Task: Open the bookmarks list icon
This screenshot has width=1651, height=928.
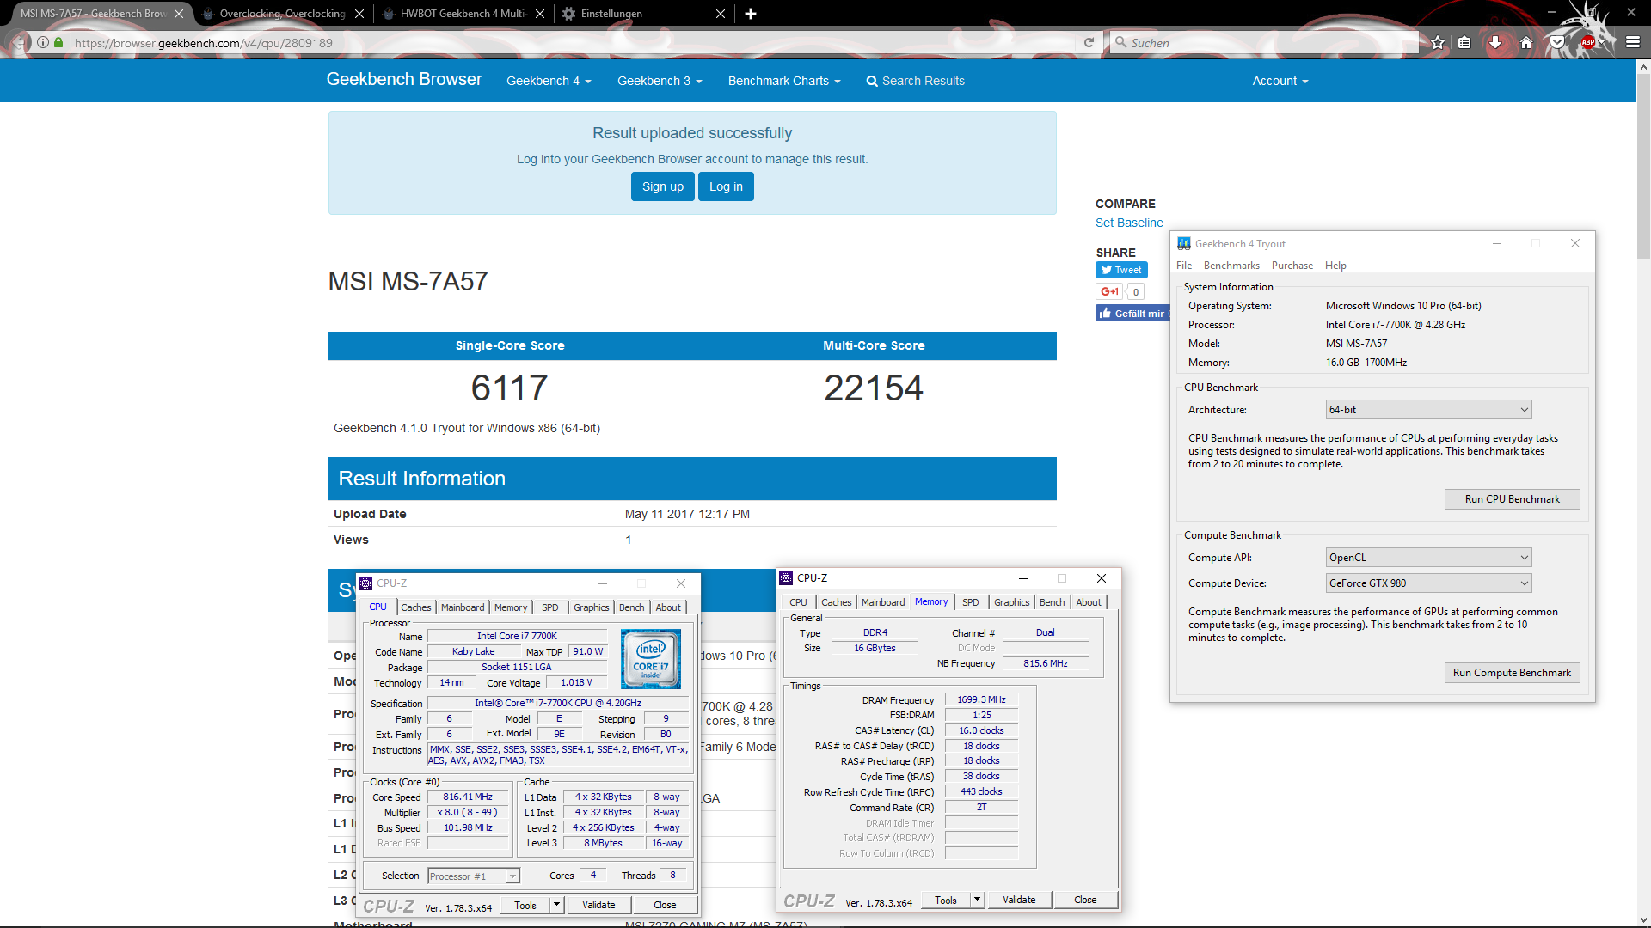Action: (x=1464, y=42)
